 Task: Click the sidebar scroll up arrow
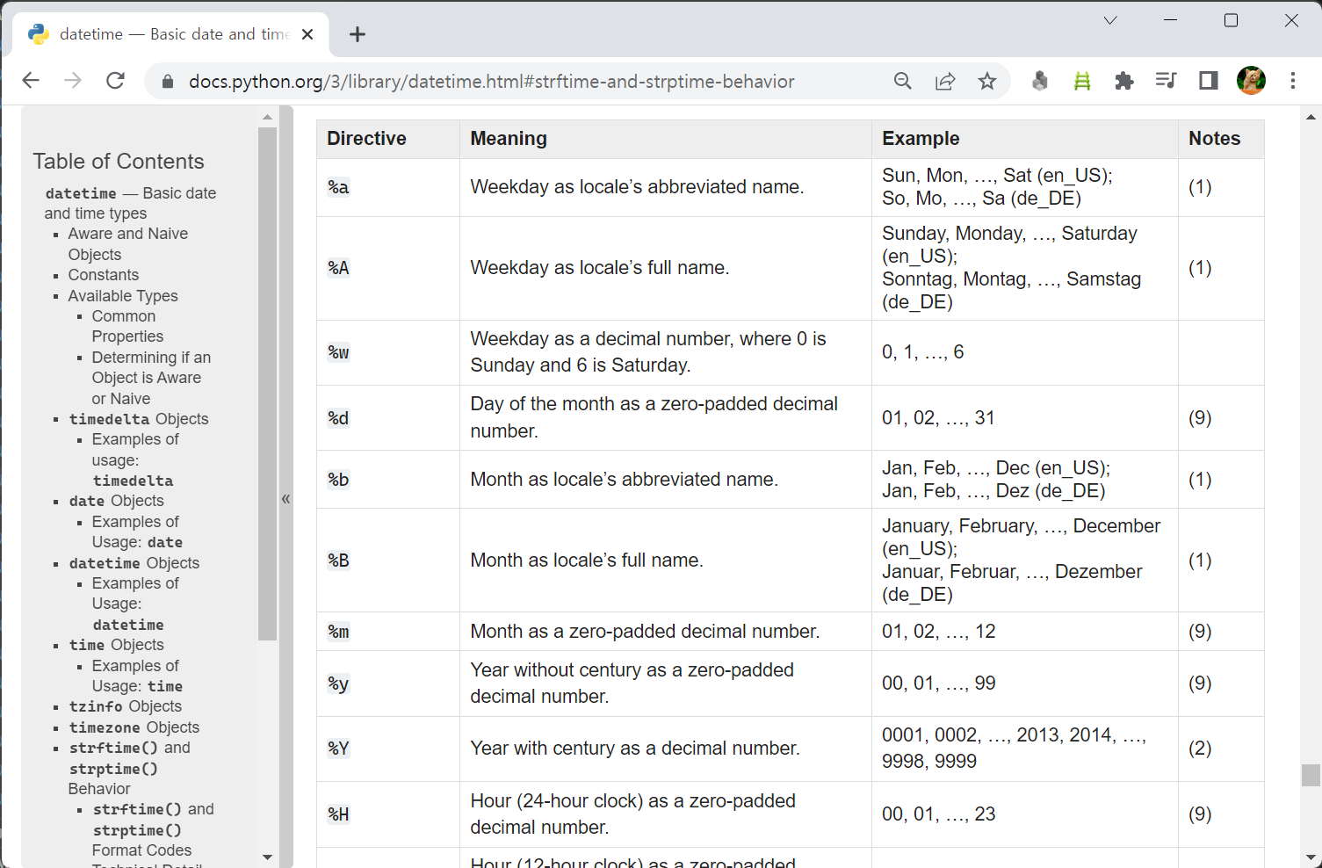pyautogui.click(x=267, y=117)
